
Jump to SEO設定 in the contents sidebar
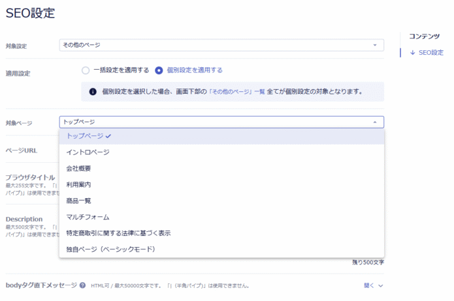pos(430,53)
